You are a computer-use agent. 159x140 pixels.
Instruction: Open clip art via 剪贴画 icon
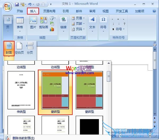[44, 20]
